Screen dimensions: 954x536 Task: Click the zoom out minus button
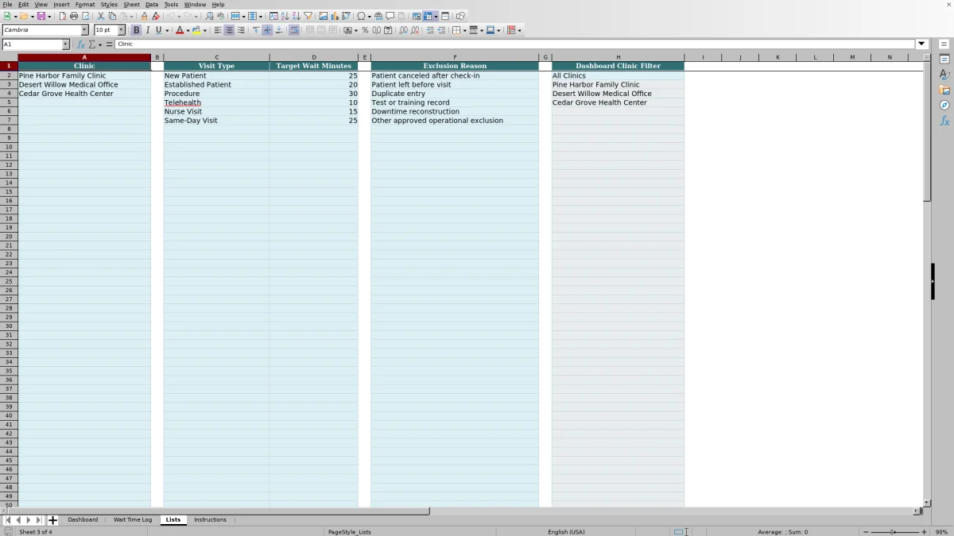point(867,532)
